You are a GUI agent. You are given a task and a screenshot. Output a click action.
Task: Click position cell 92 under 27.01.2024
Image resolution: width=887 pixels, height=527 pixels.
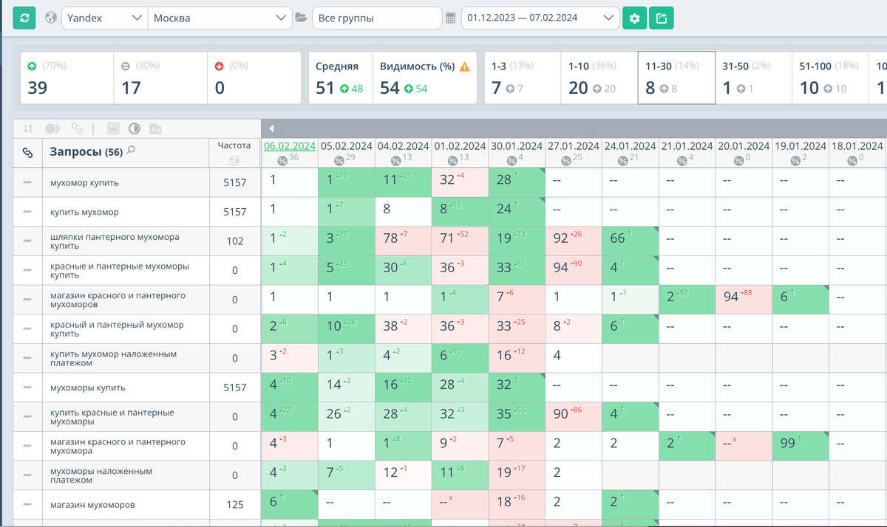[x=574, y=241]
